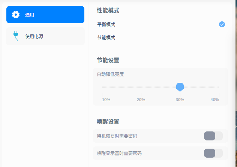Select 节能模式 performance mode
The width and height of the screenshot is (237, 167).
pyautogui.click(x=106, y=37)
